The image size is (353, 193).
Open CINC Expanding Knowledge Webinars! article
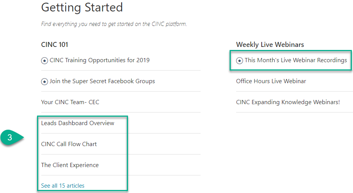coord(288,102)
